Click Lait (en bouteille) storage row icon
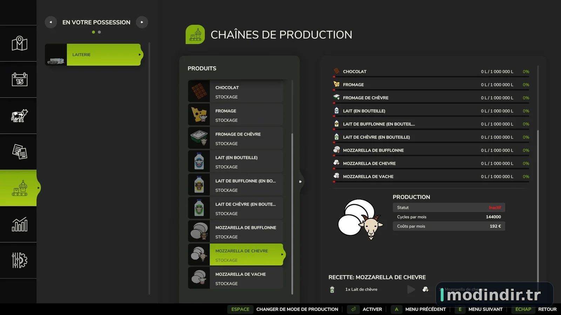This screenshot has width=561, height=315. coord(337,111)
